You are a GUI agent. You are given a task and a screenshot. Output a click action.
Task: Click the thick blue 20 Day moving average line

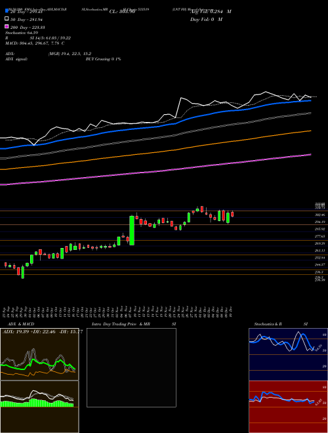155,127
